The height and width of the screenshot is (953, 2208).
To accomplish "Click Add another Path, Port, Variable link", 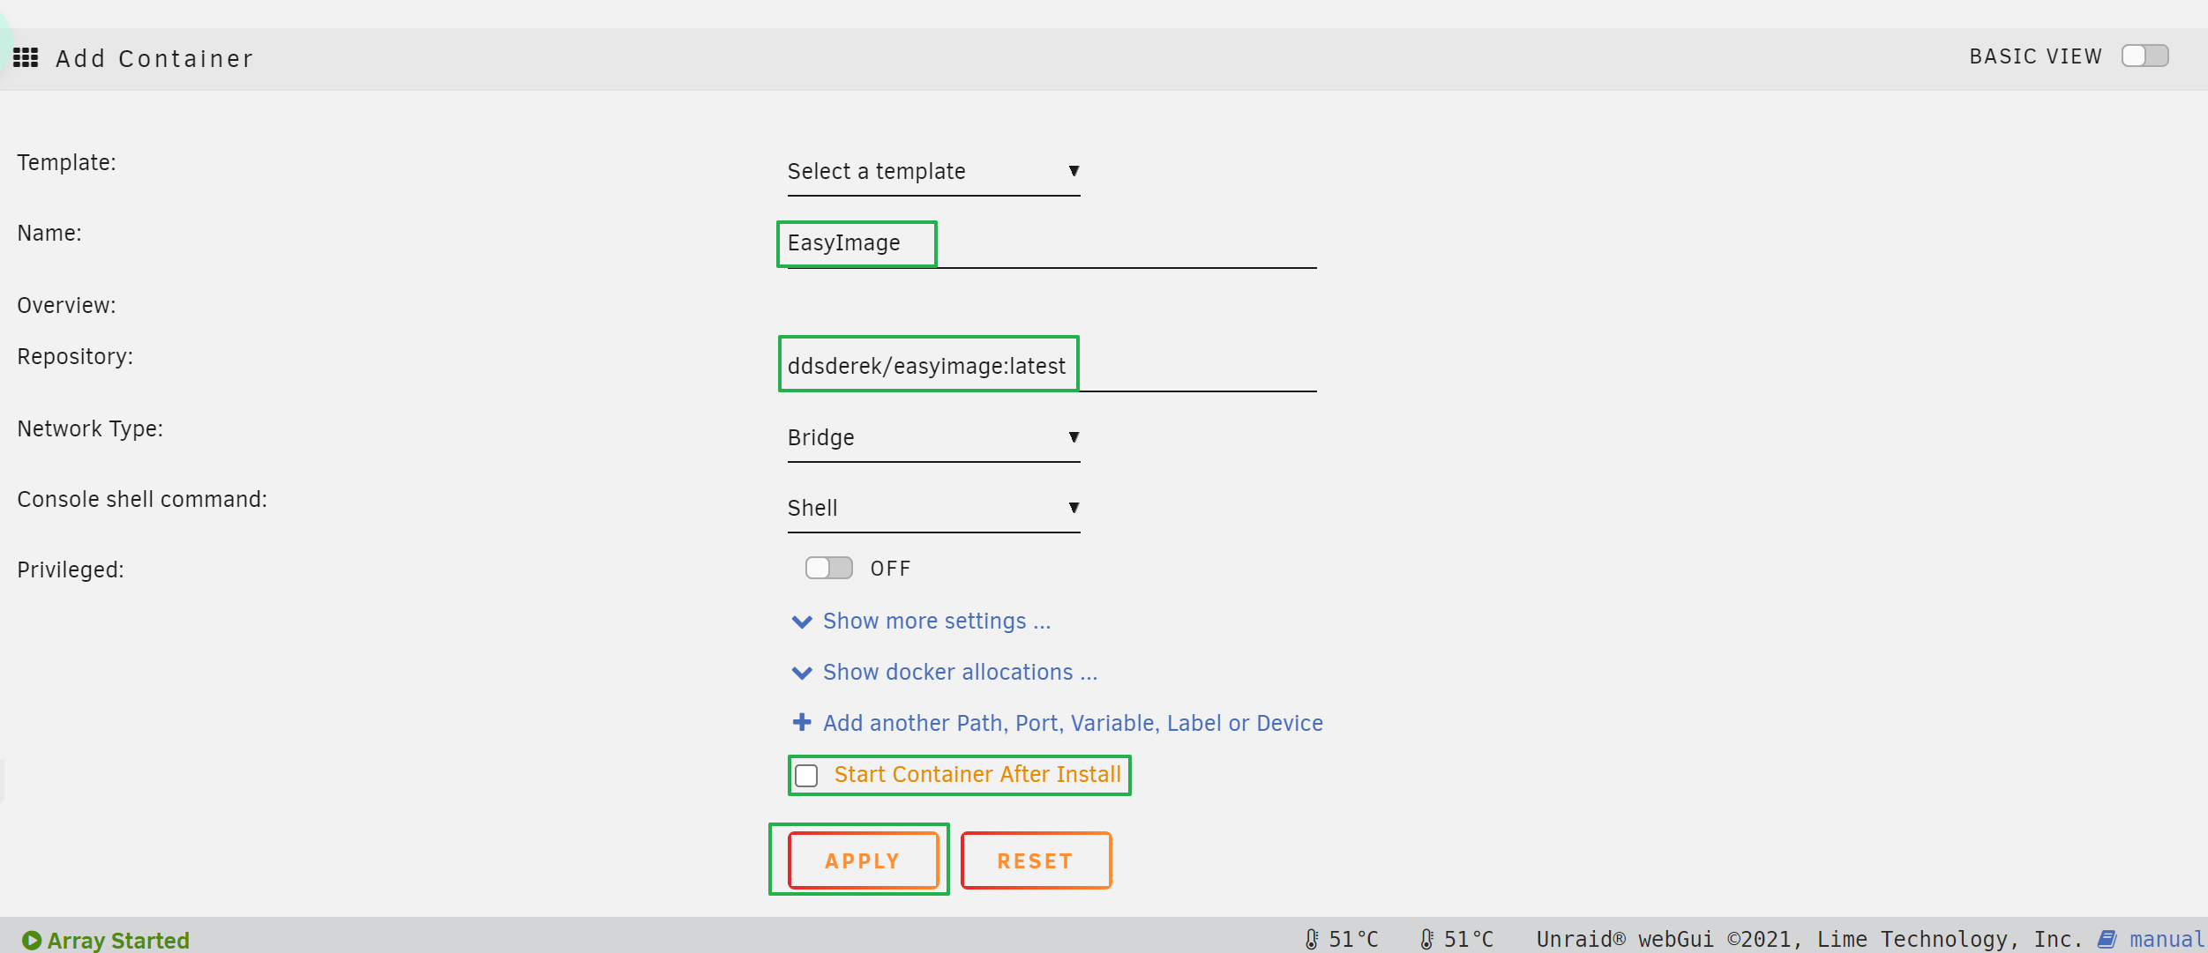I will coord(1057,724).
